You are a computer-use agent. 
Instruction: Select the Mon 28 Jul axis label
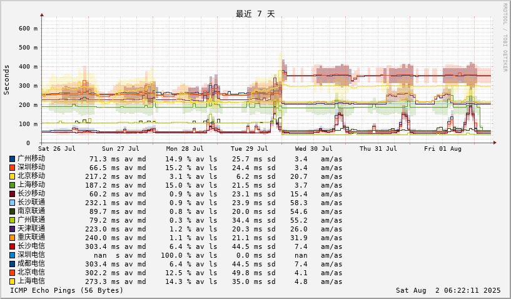[x=185, y=149]
